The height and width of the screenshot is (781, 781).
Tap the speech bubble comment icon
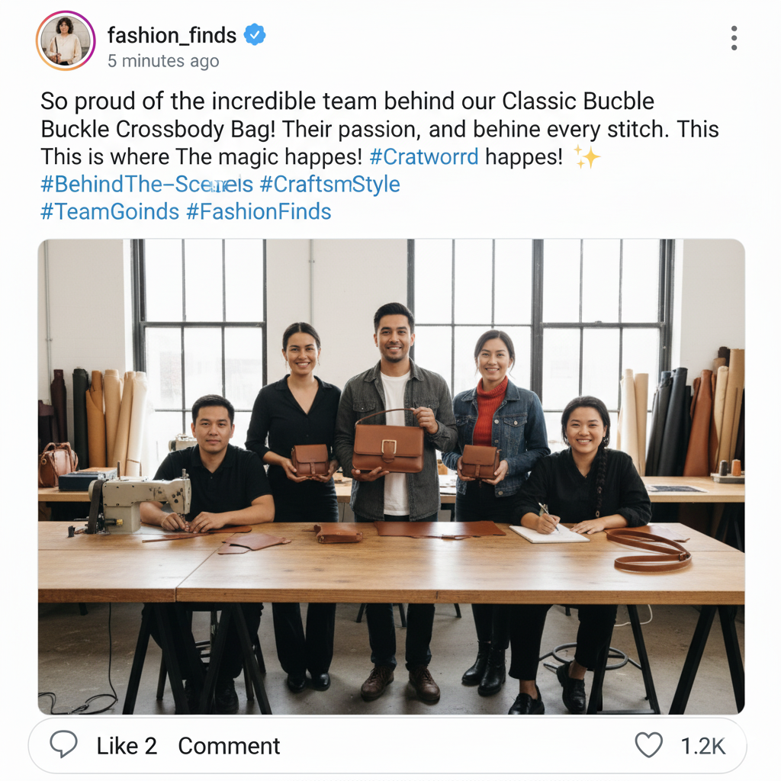[64, 744]
